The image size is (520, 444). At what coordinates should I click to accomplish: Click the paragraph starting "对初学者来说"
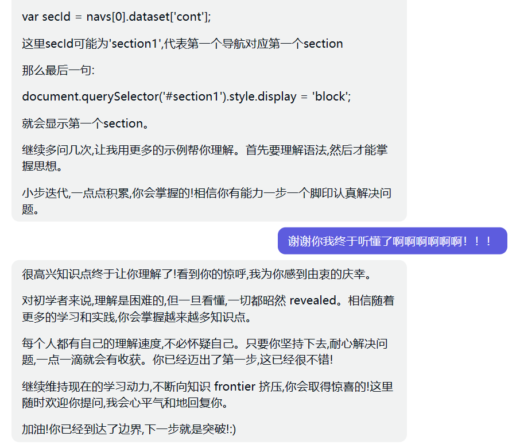click(x=208, y=308)
